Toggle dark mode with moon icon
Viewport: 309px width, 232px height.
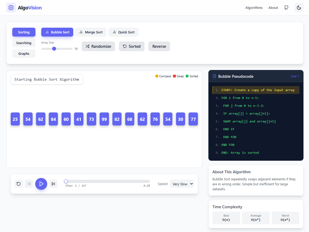[299, 8]
